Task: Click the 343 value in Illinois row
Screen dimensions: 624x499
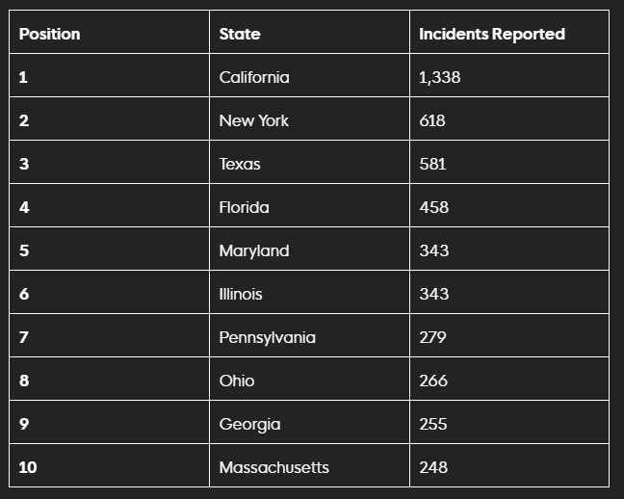Action: click(x=434, y=294)
